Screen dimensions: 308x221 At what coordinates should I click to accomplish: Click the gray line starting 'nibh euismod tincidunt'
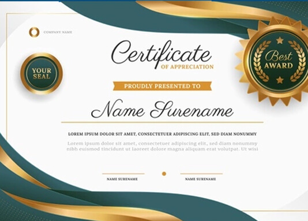pos(162,149)
